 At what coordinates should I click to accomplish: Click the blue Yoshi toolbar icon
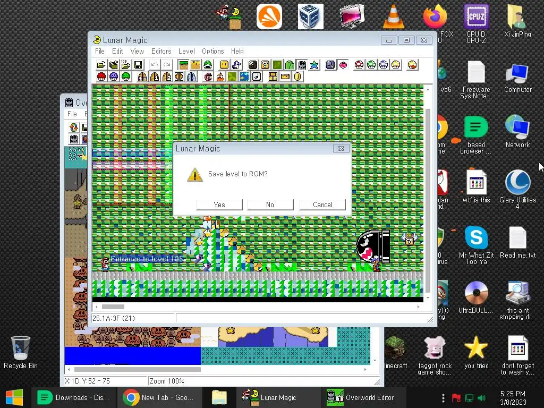click(236, 65)
